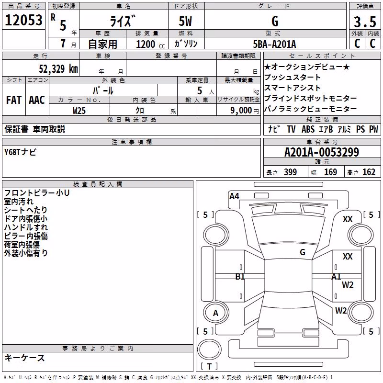383x383 pixels.
Task: Select inspector note フロントピラー小U
Action: [37, 193]
